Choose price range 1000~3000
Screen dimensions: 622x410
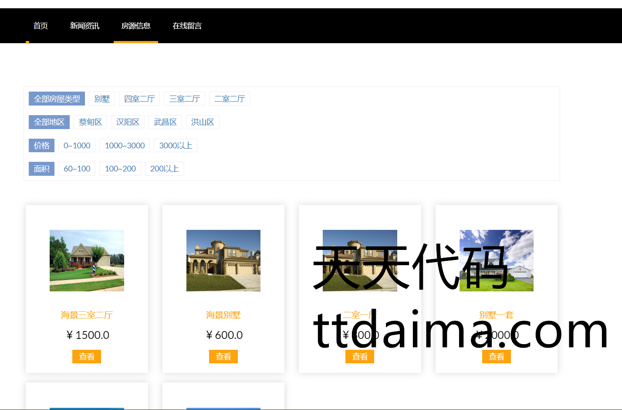(x=125, y=145)
